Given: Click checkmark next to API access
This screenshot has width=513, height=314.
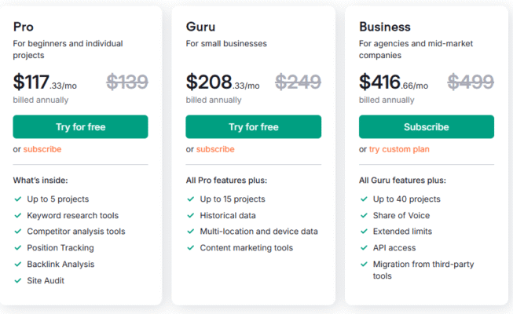Looking at the screenshot, I should (x=364, y=248).
